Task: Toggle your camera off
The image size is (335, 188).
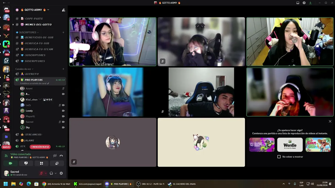Action: click(x=10, y=163)
